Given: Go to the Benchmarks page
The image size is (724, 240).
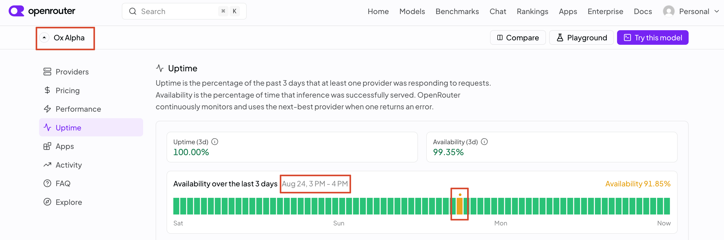Looking at the screenshot, I should [x=457, y=11].
